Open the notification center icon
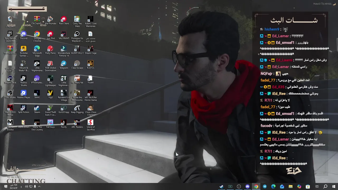Image resolution: width=338 pixels, height=190 pixels. [x=6, y=187]
